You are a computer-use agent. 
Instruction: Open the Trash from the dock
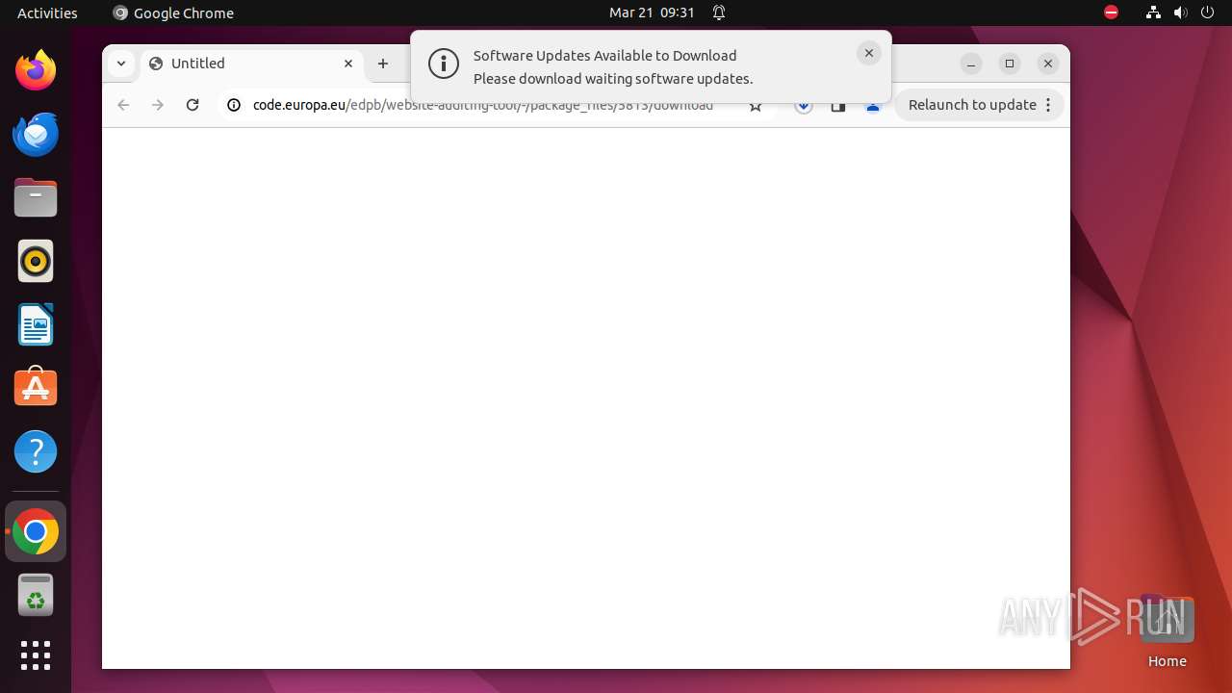pos(36,595)
